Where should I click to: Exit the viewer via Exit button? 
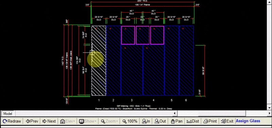(227, 121)
